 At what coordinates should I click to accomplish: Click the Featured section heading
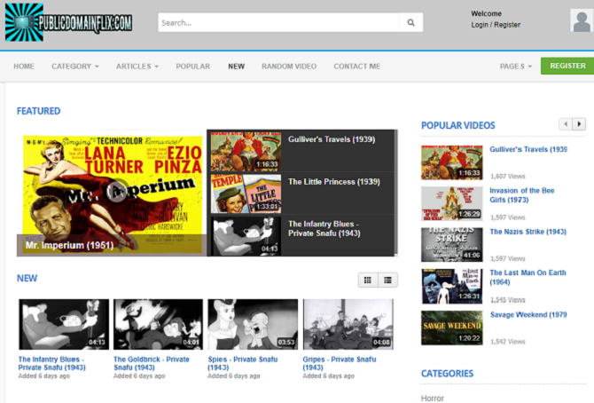pyautogui.click(x=39, y=111)
